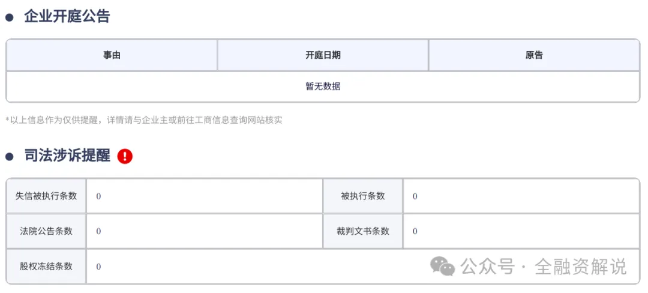Select the 事由 column header
The height and width of the screenshot is (293, 648).
(112, 55)
